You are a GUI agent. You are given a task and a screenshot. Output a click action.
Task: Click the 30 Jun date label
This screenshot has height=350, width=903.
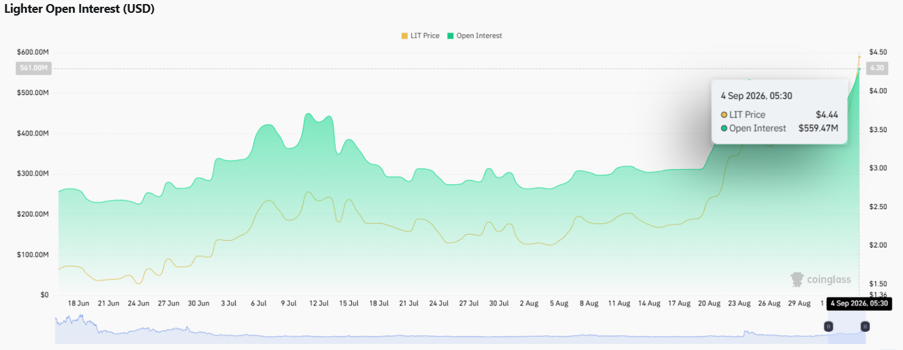click(x=199, y=303)
